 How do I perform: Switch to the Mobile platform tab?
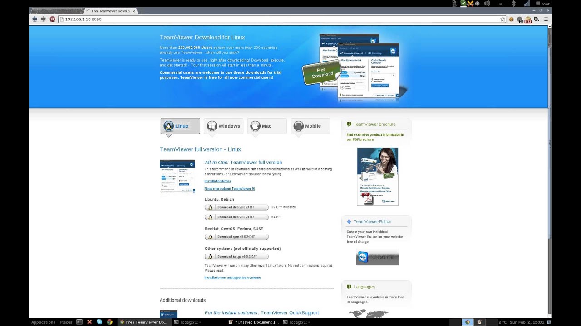pos(310,126)
